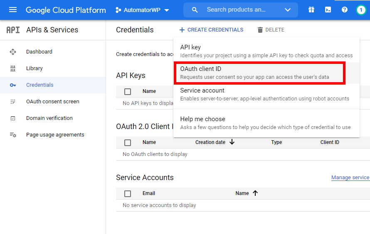Open the Manage service accounts link
The width and height of the screenshot is (370, 234).
point(350,178)
